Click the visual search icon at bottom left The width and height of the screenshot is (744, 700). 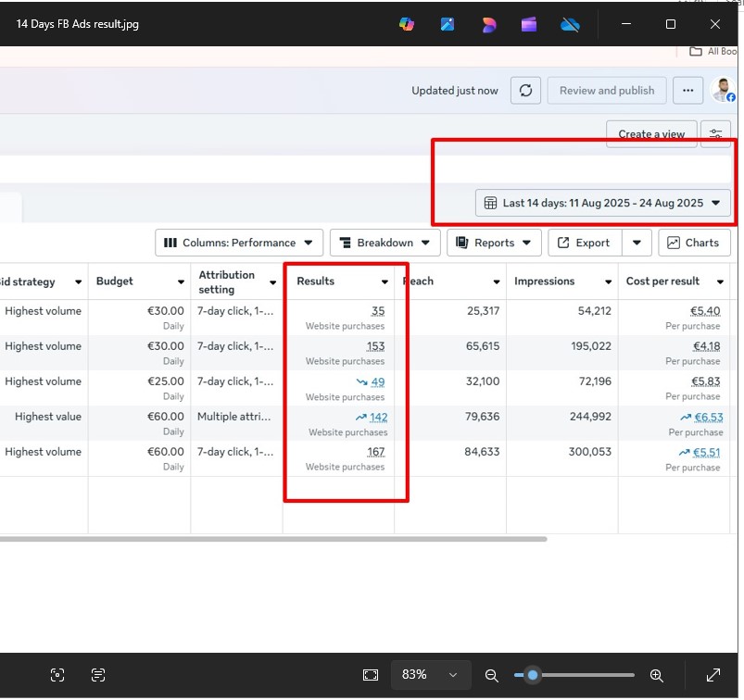(57, 675)
